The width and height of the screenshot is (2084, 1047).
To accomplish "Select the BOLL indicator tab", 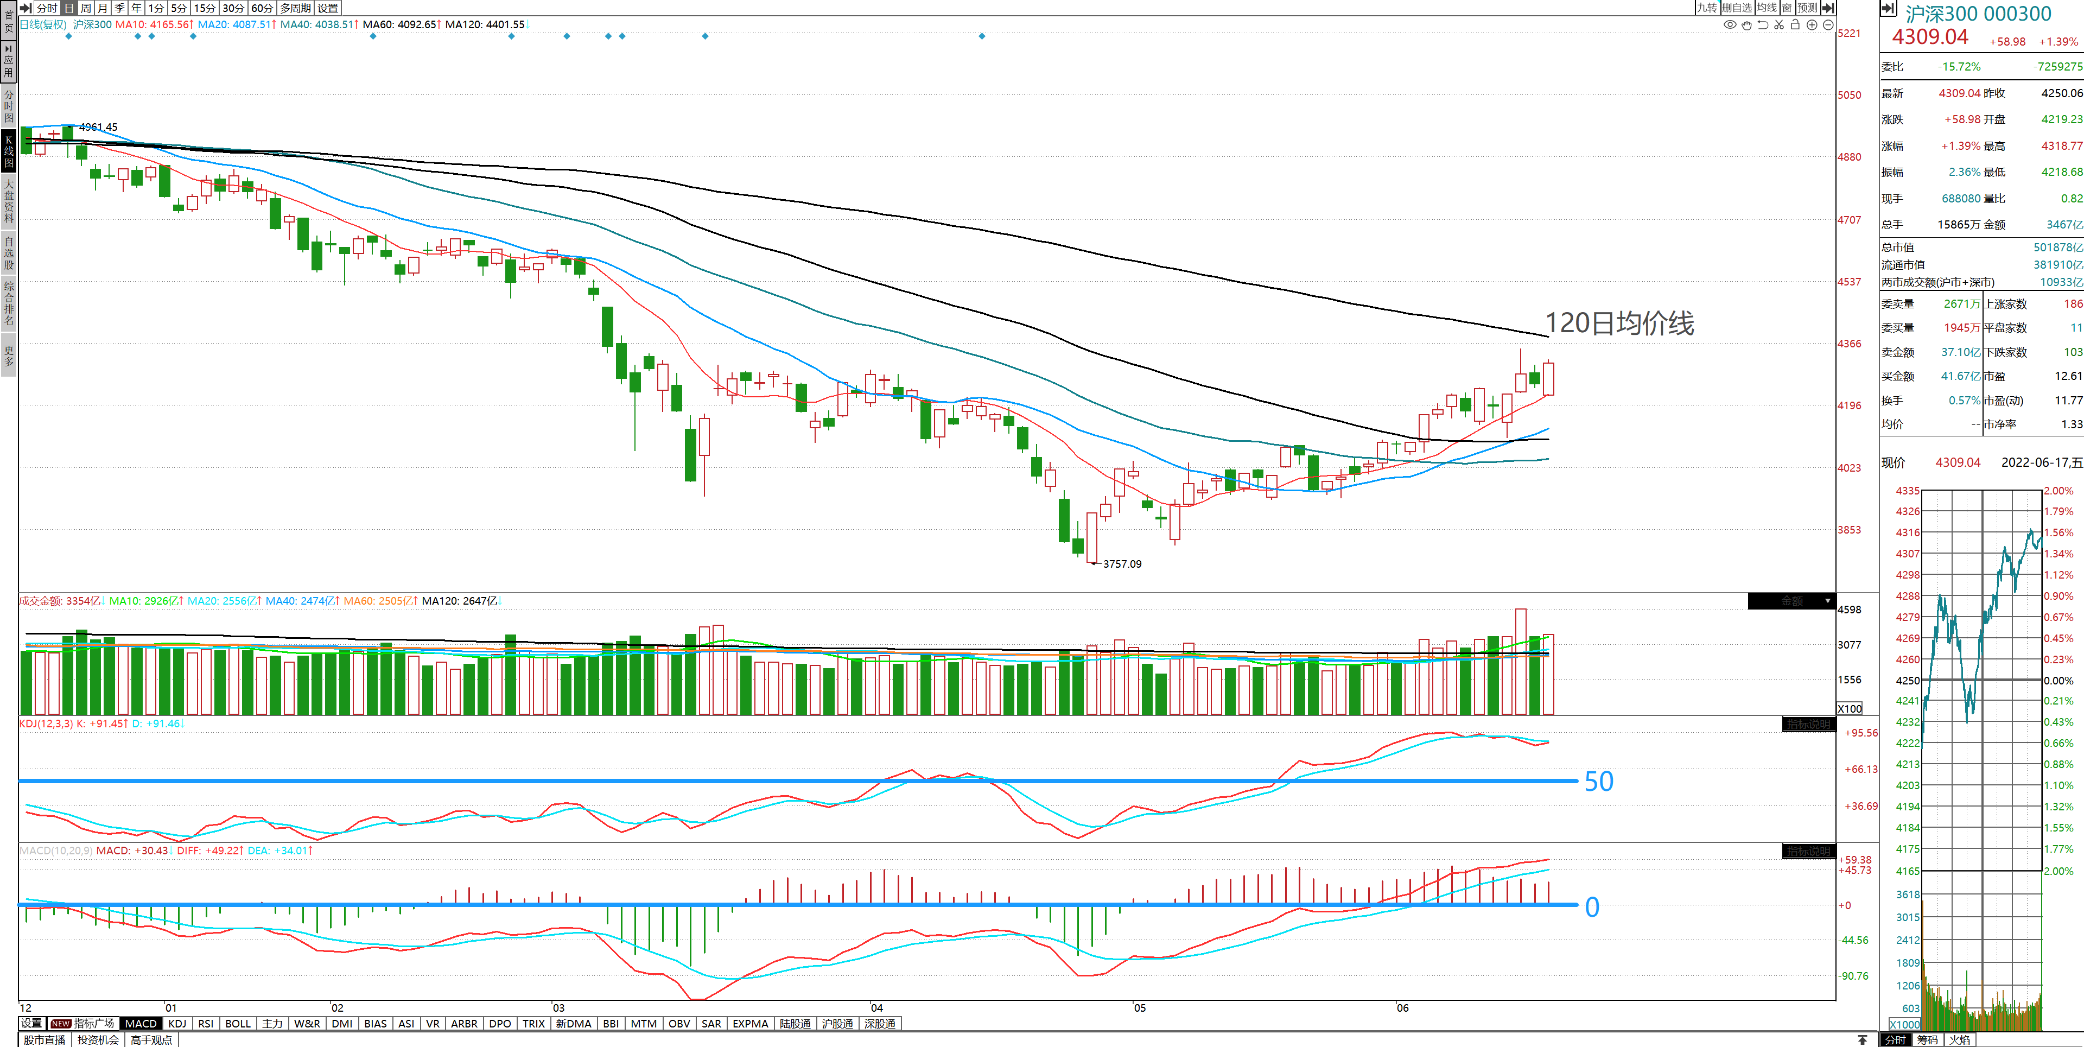I will 238,1024.
